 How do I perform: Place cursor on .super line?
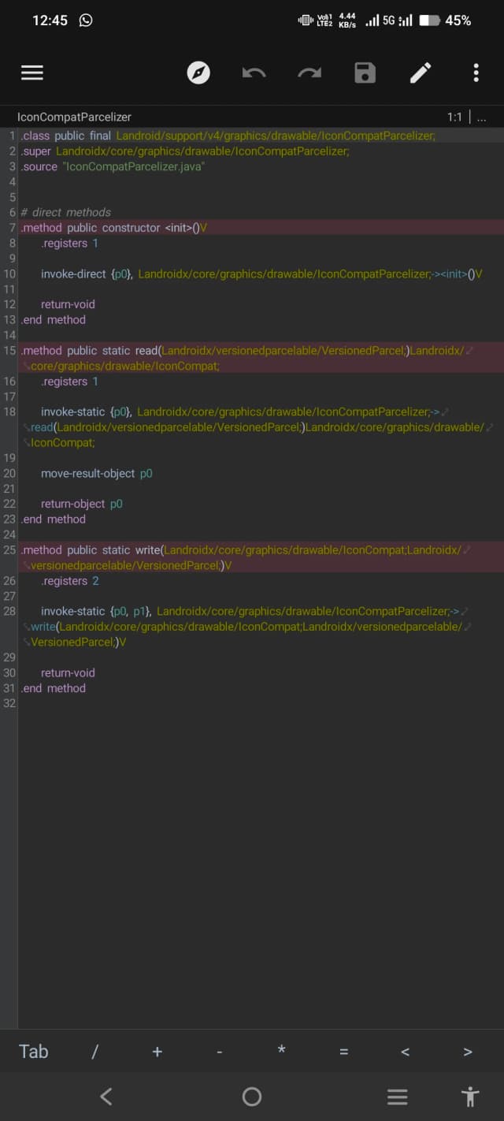pyautogui.click(x=185, y=151)
